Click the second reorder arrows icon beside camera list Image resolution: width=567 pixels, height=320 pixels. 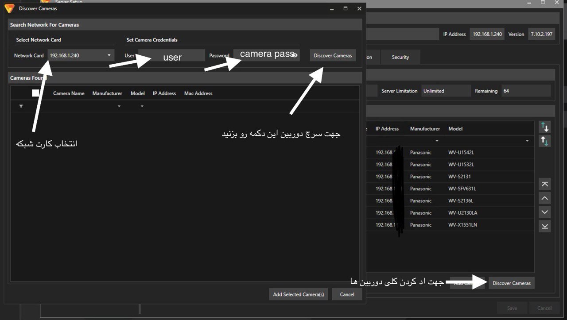545,141
